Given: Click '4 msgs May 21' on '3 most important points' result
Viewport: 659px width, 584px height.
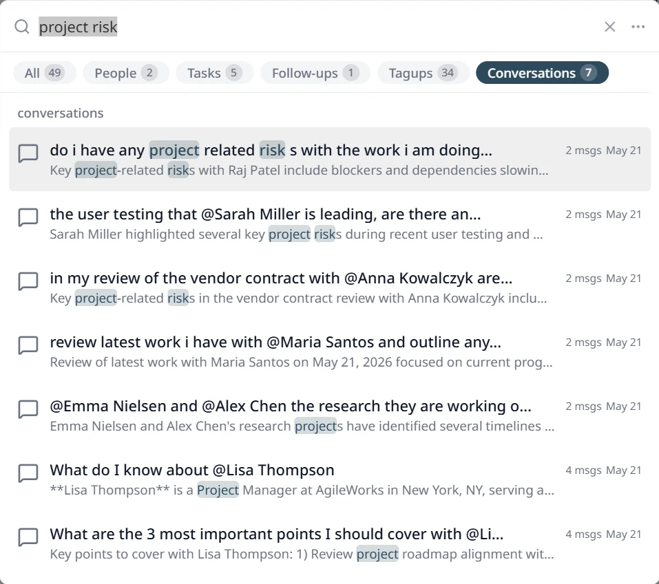Looking at the screenshot, I should [x=603, y=534].
